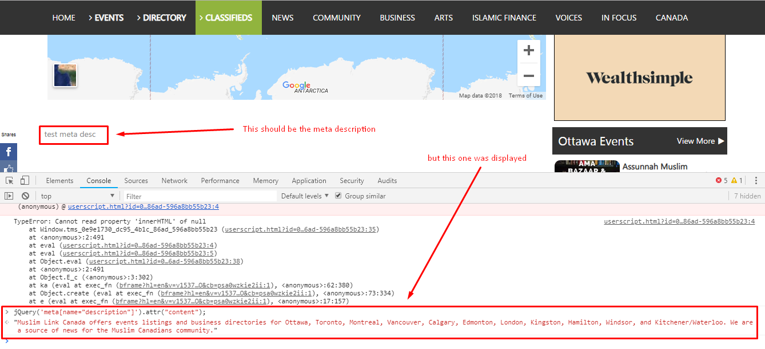
Task: Zoom out on the map
Action: pos(529,76)
